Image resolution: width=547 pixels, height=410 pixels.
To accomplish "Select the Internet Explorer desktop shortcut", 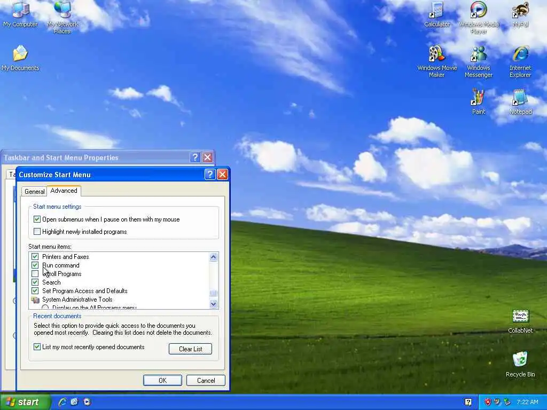I will pos(520,61).
